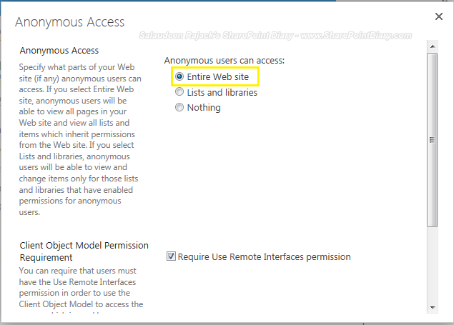Viewport: 454px width, 325px height.
Task: Click the 'Anonymous users can access:' label
Action: coord(224,61)
